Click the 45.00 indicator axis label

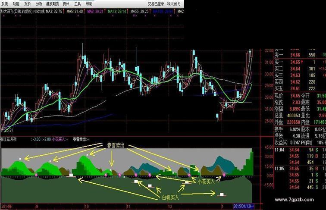(x=269, y=147)
